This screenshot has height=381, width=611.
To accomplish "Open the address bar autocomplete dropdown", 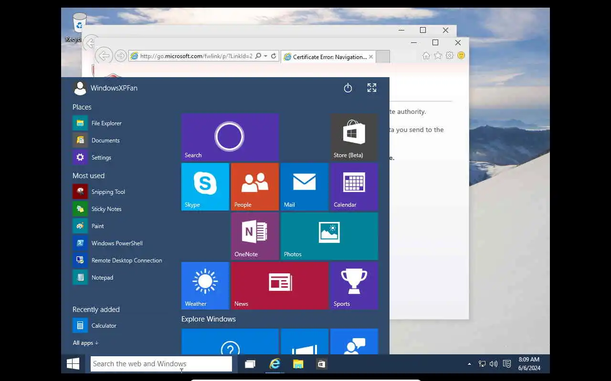I will tap(265, 56).
